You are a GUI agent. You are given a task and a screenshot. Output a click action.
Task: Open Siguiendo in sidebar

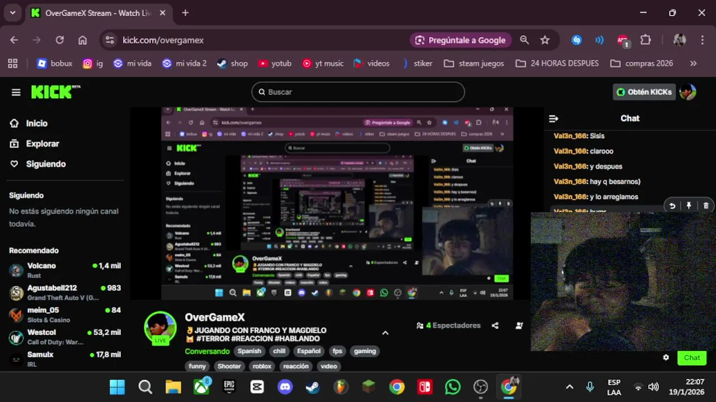[37, 164]
